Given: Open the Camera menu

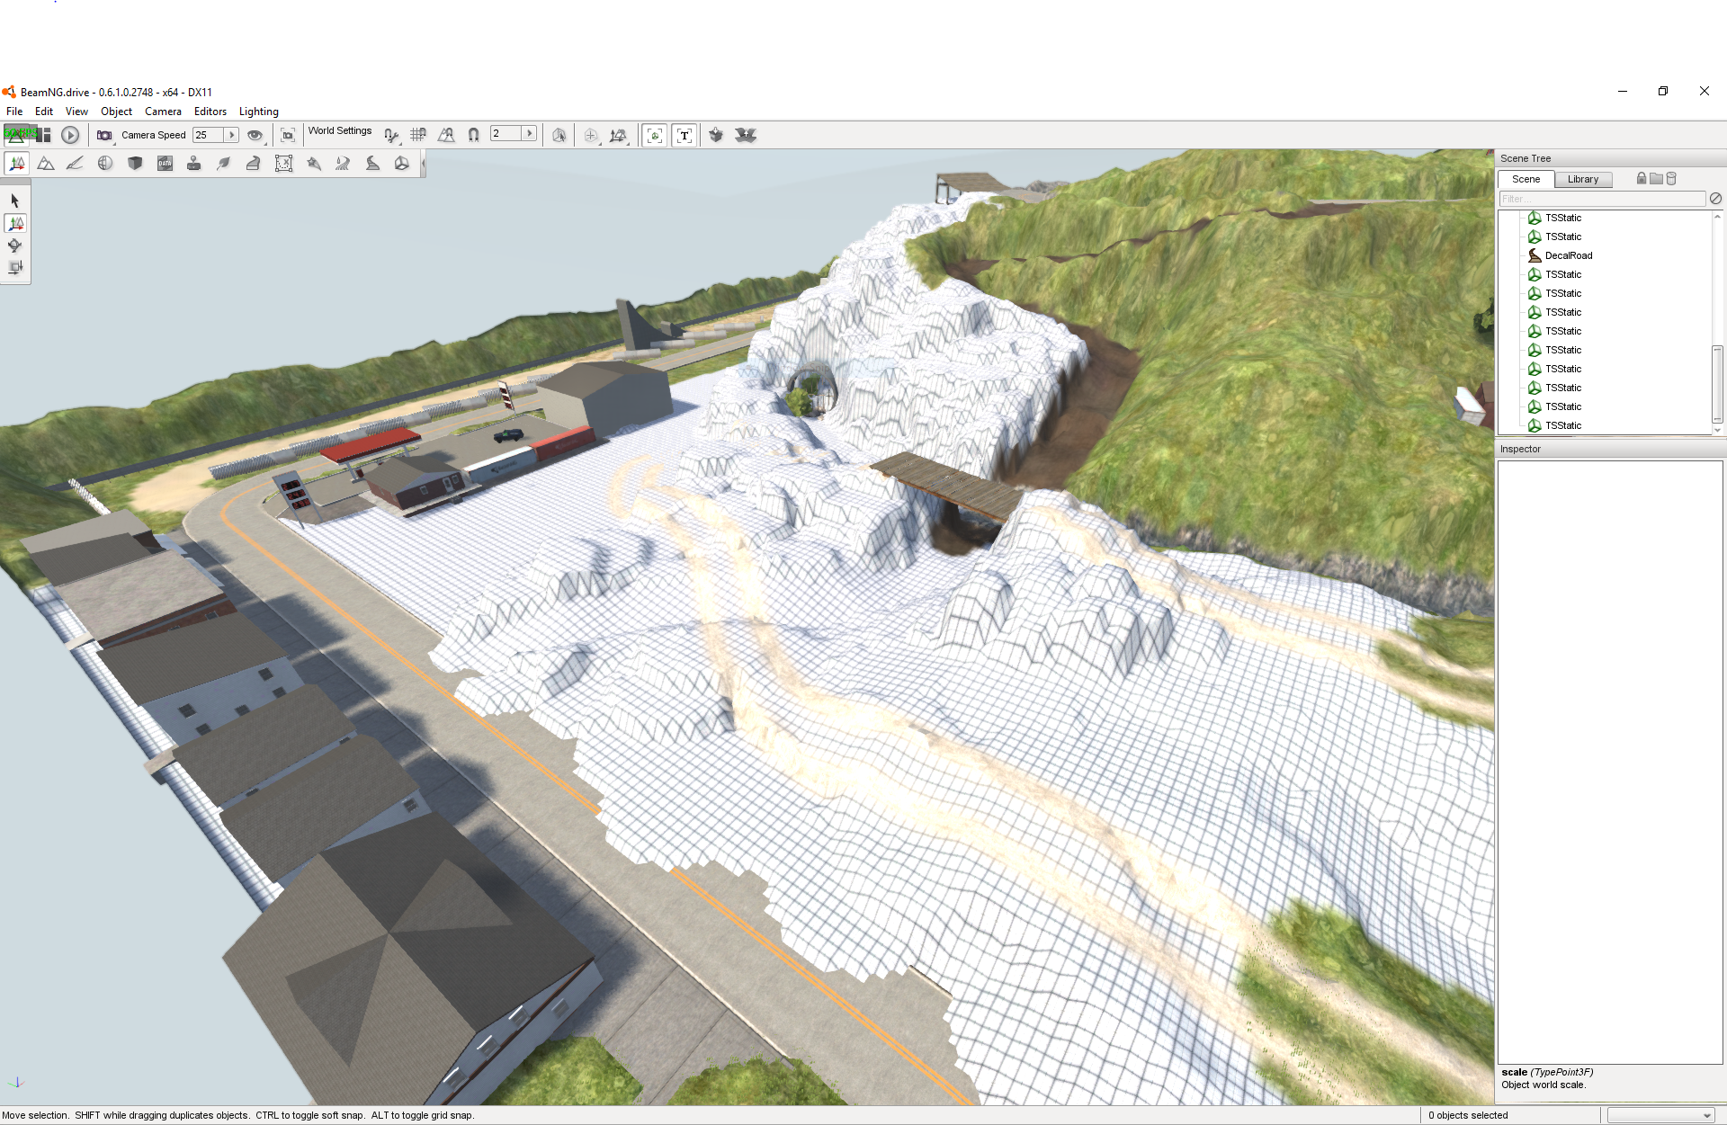Looking at the screenshot, I should (x=163, y=112).
